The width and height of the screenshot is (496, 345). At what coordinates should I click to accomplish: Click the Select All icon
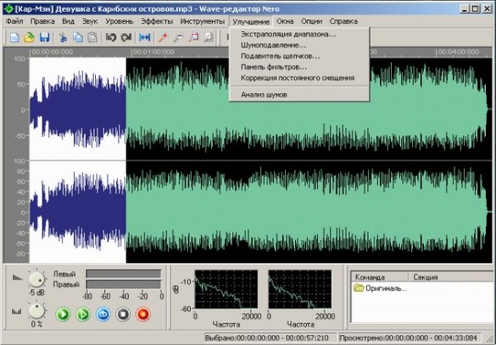(145, 38)
